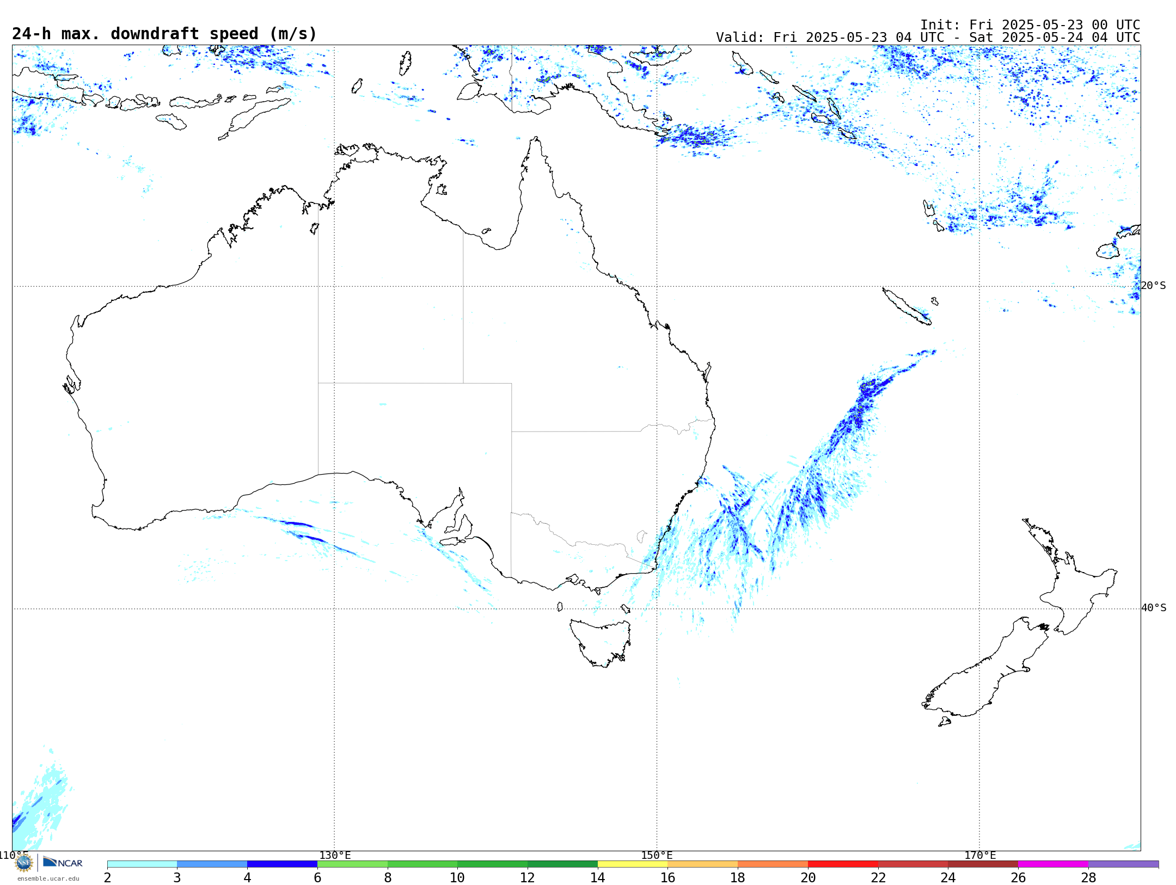This screenshot has width=1176, height=885.
Task: Click the dark blue 4–6 m/s swatch
Action: [282, 864]
